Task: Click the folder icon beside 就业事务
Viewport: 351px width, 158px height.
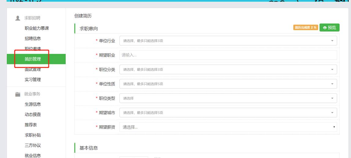Action: (x=18, y=94)
